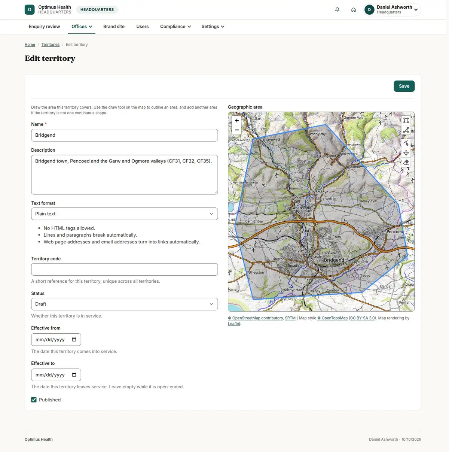Open the Effective from calendar picker

74,340
